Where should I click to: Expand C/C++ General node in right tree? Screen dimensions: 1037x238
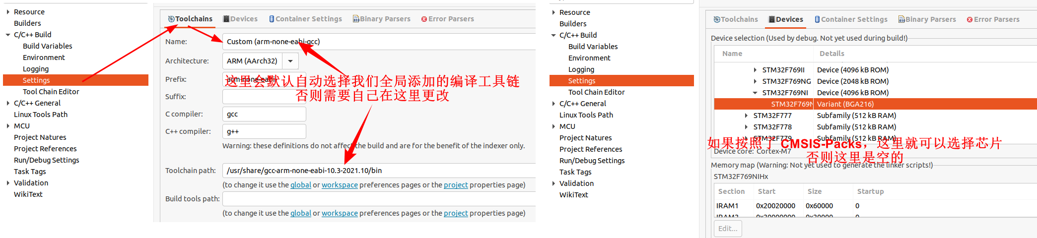pyautogui.click(x=553, y=104)
